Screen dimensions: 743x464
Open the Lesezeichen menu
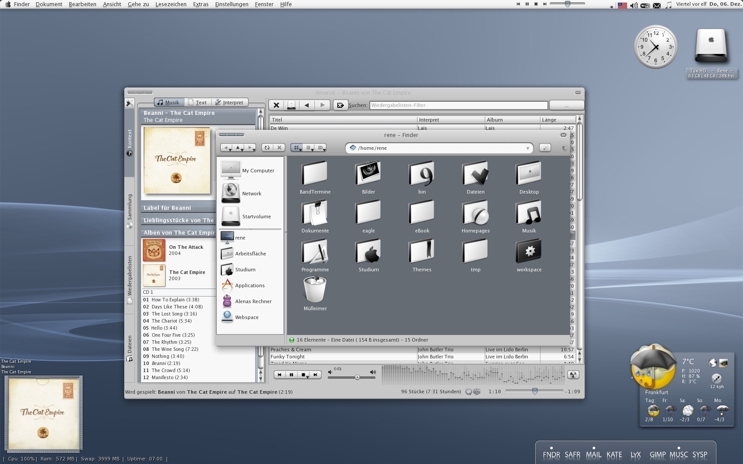click(x=171, y=4)
